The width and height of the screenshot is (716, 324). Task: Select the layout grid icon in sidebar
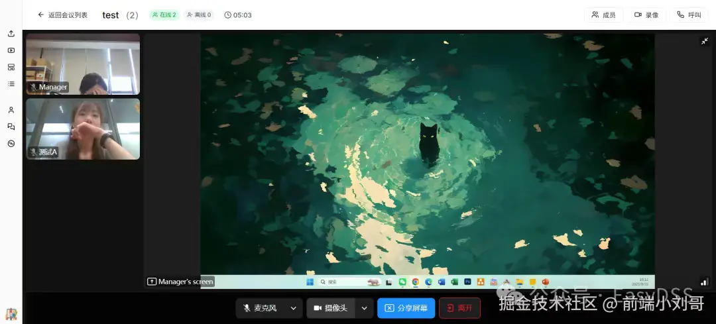(x=11, y=67)
